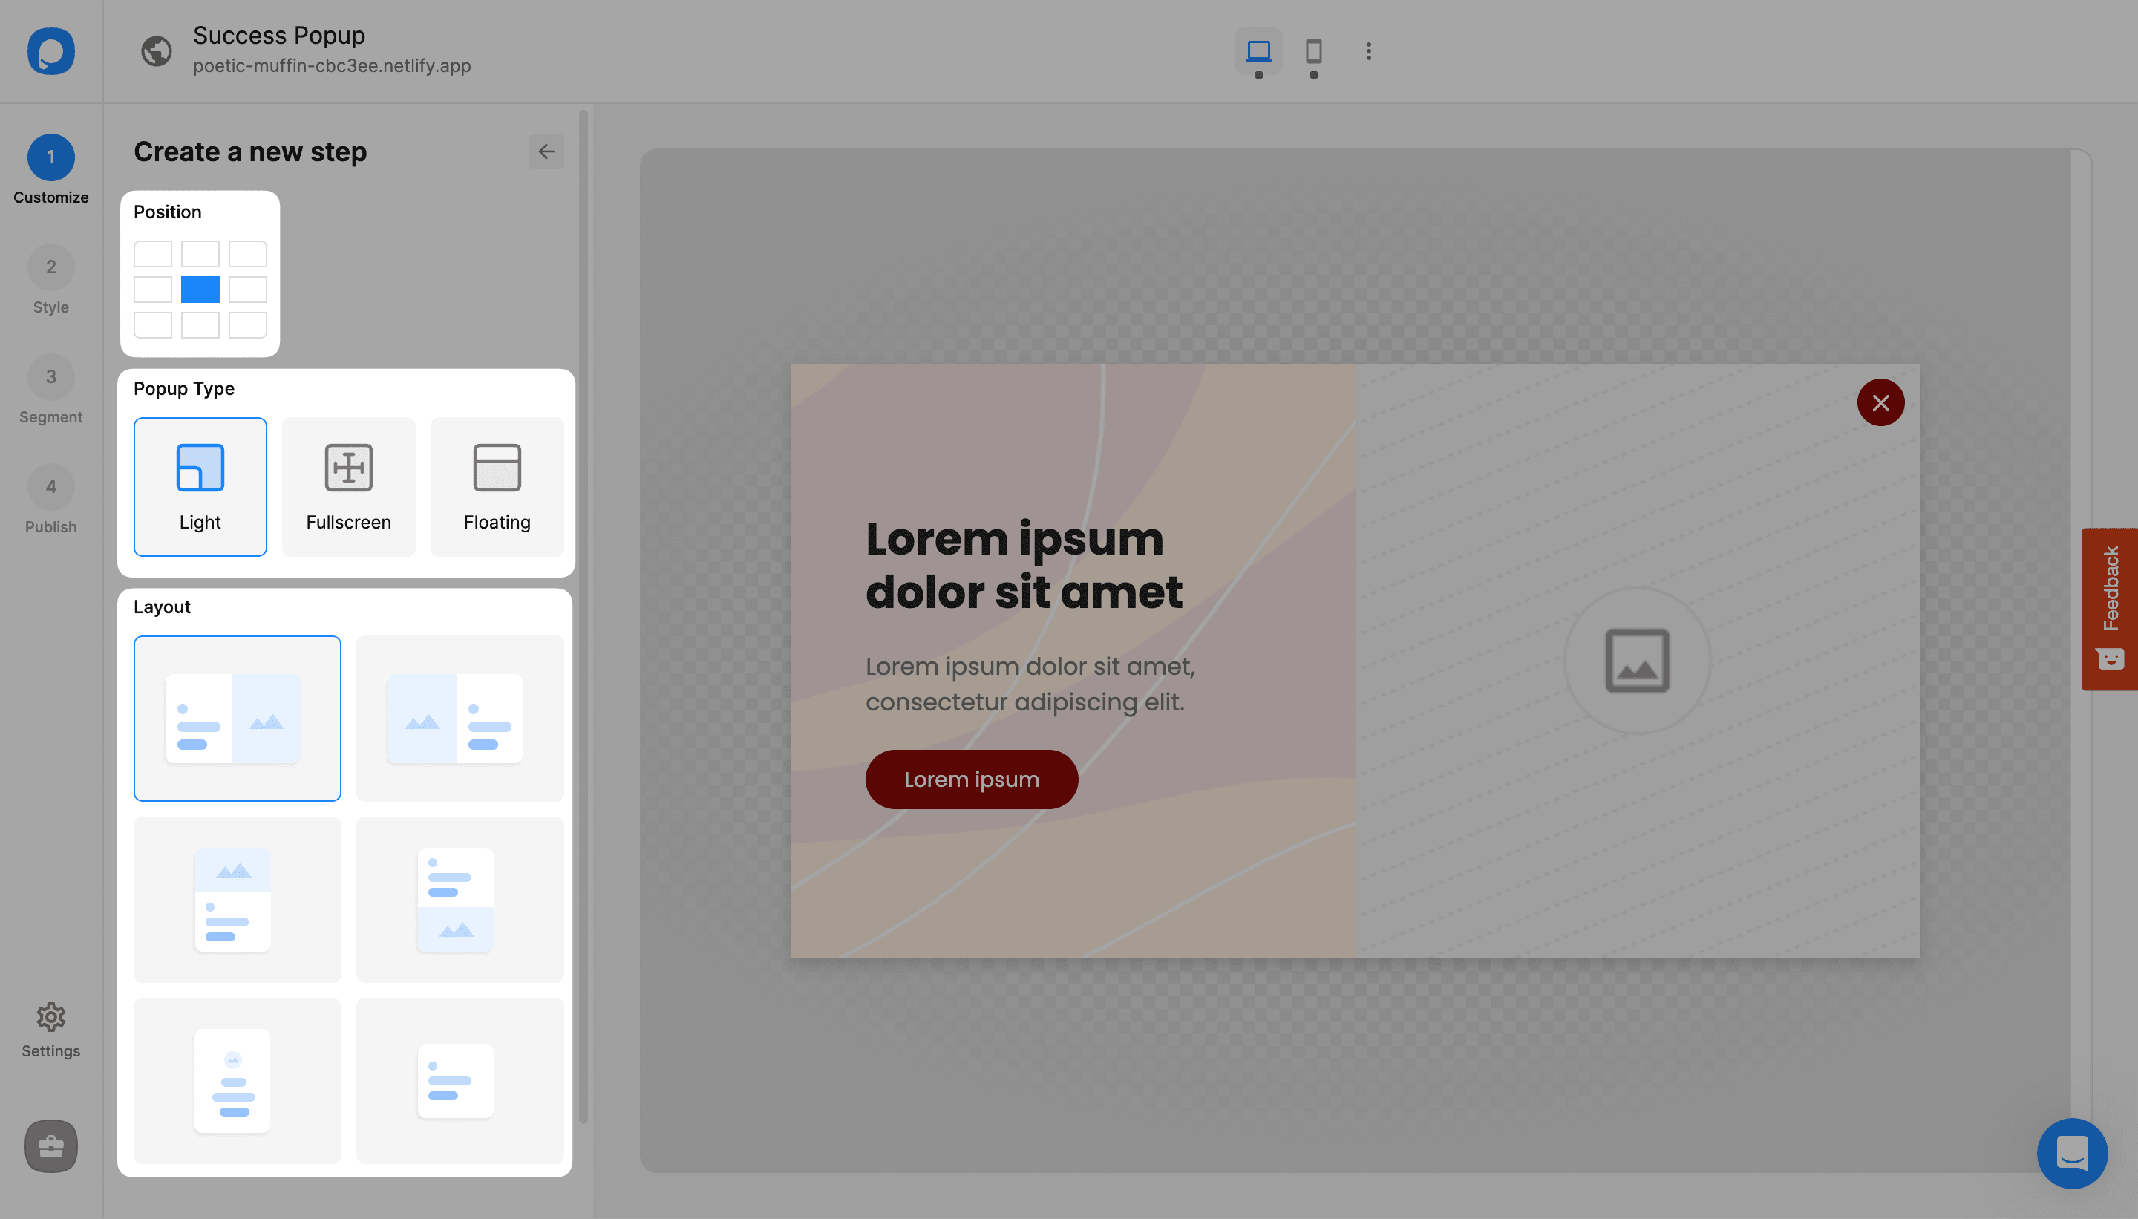Select top-left position in grid
Screen dimensions: 2138x1219
tap(153, 252)
